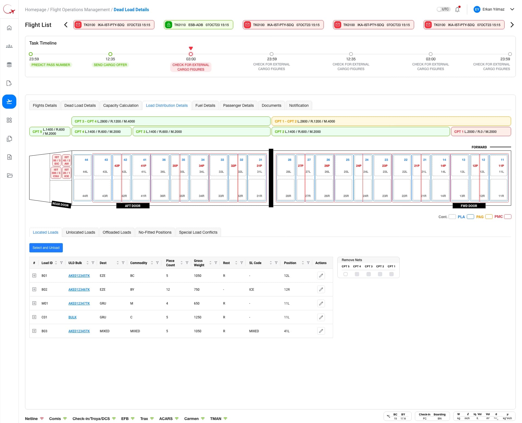Open the notifications bell icon
This screenshot has width=522, height=423.
coord(457,10)
